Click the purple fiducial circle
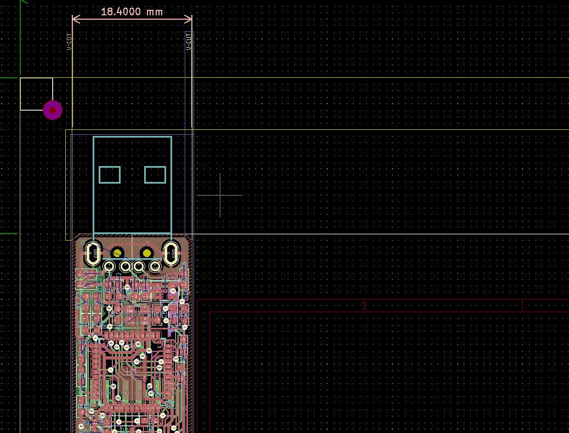 pos(53,110)
